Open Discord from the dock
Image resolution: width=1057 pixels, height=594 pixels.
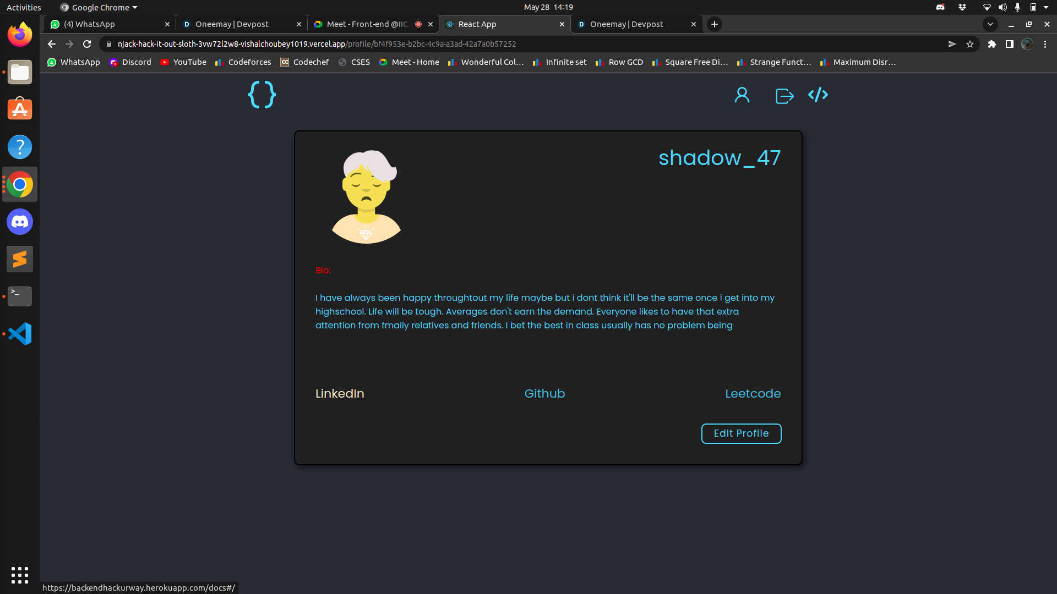[x=19, y=222]
